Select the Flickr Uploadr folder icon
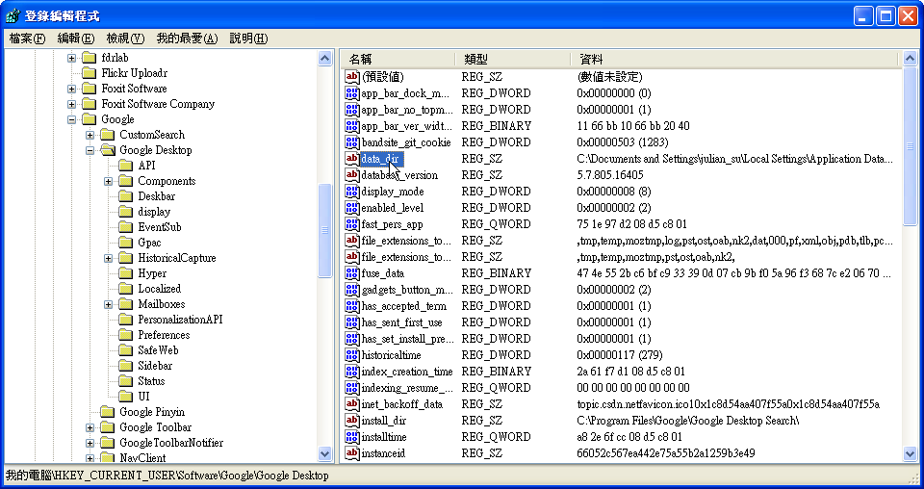 (89, 73)
